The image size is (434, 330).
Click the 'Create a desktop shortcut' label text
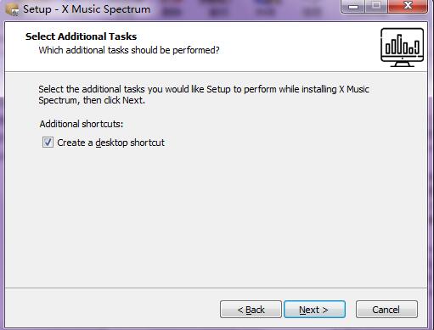click(110, 143)
